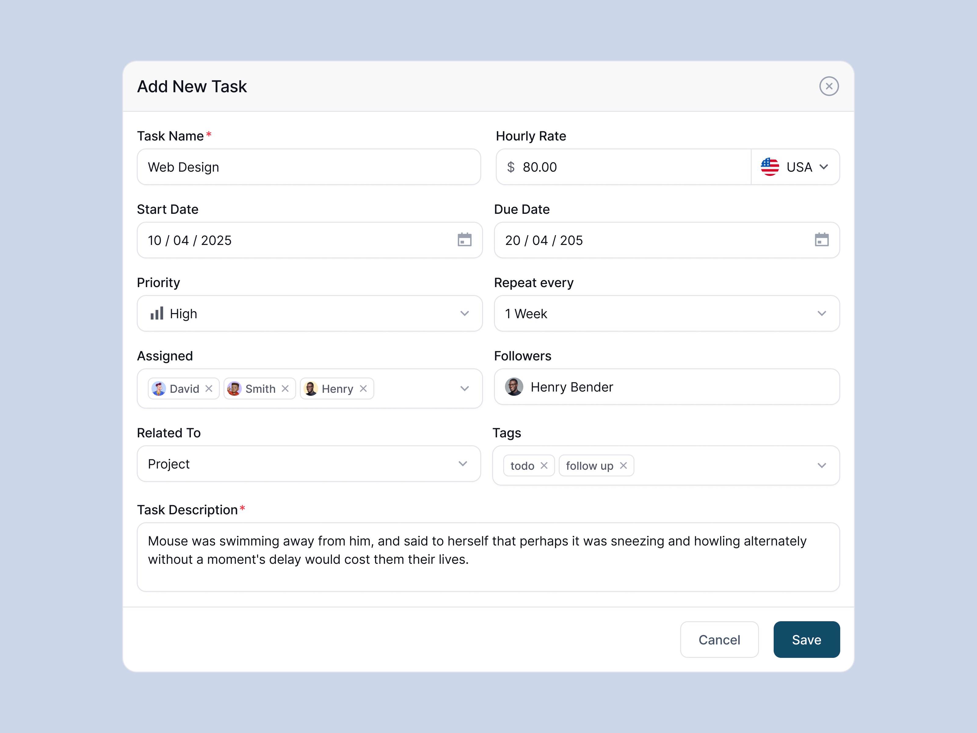977x733 pixels.
Task: Click the Task Name field showing Web Design
Action: click(309, 166)
